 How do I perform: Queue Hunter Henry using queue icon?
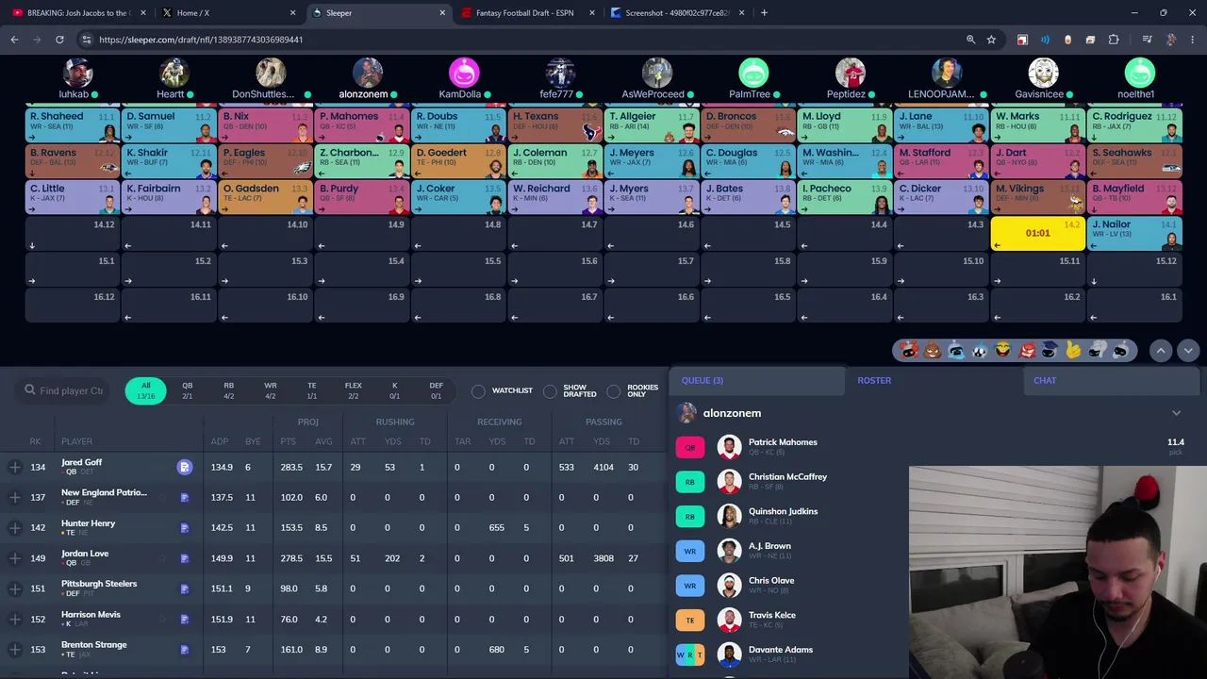[185, 527]
